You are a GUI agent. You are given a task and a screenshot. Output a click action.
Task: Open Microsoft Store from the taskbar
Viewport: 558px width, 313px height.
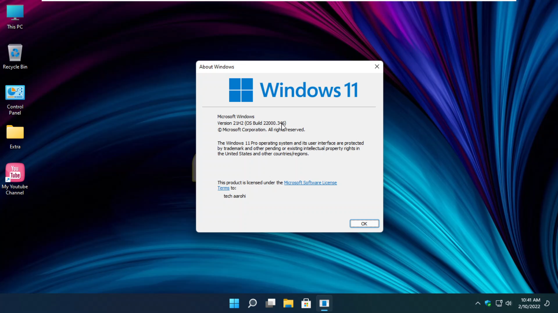(x=306, y=303)
